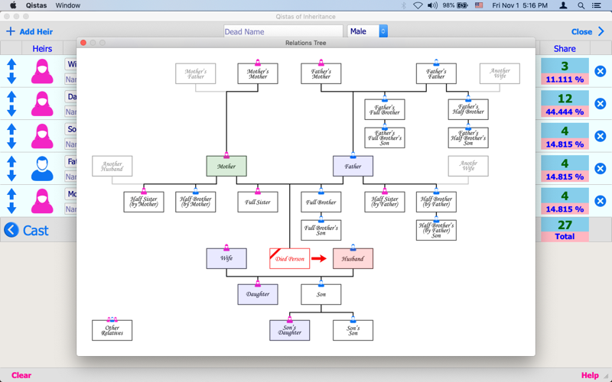Click the Father box in the relations tree
Viewport: 612px width, 382px height.
click(x=353, y=166)
